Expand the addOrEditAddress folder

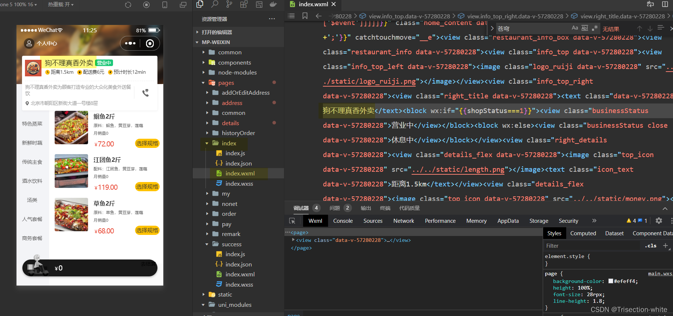245,93
